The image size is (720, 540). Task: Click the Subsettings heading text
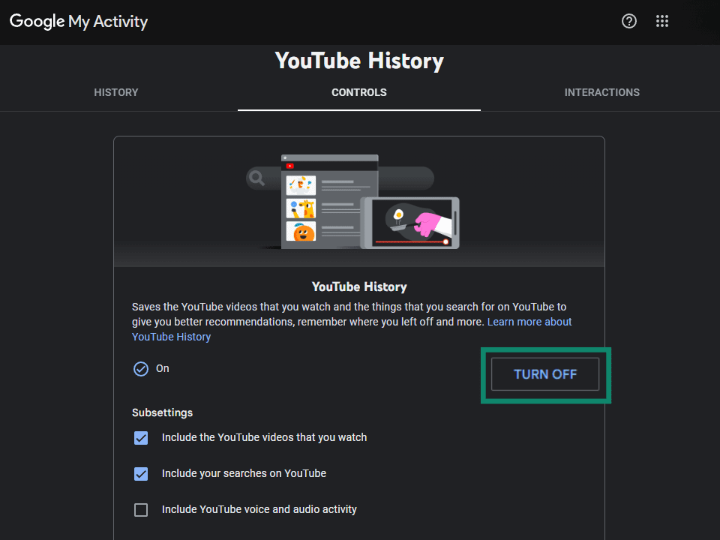[x=162, y=412]
